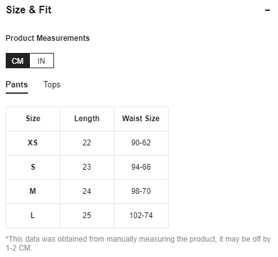Click the waist value 94-66
This screenshot has width=278, height=257.
click(141, 167)
